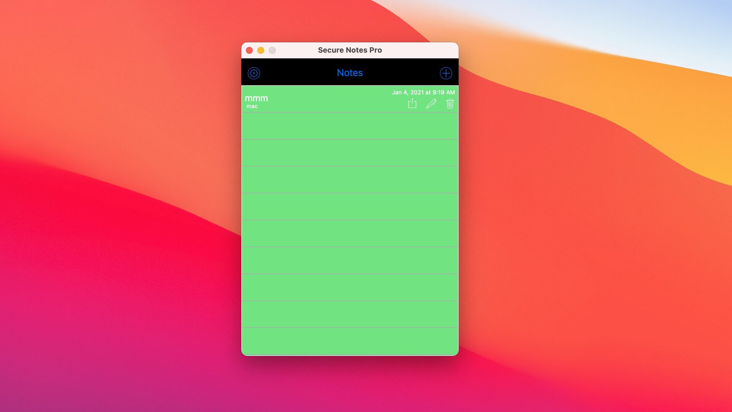Click the 'Notes' title label
Screen dimensions: 732x412
click(x=349, y=72)
